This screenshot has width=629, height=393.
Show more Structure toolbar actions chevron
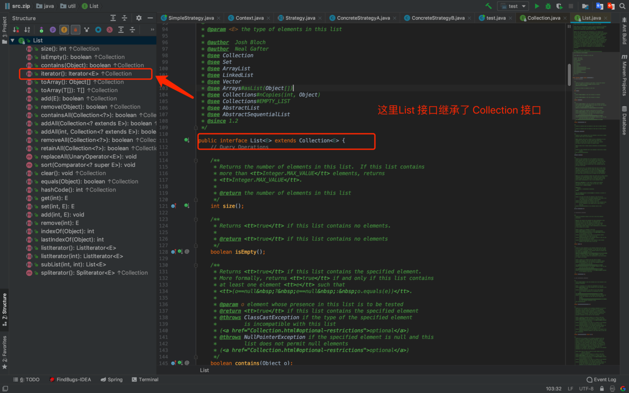pos(152,30)
